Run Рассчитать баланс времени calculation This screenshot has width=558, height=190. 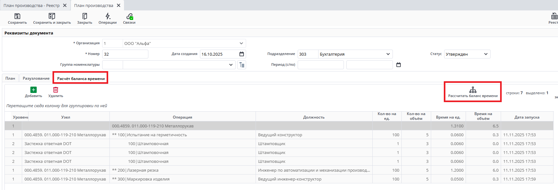tap(473, 92)
